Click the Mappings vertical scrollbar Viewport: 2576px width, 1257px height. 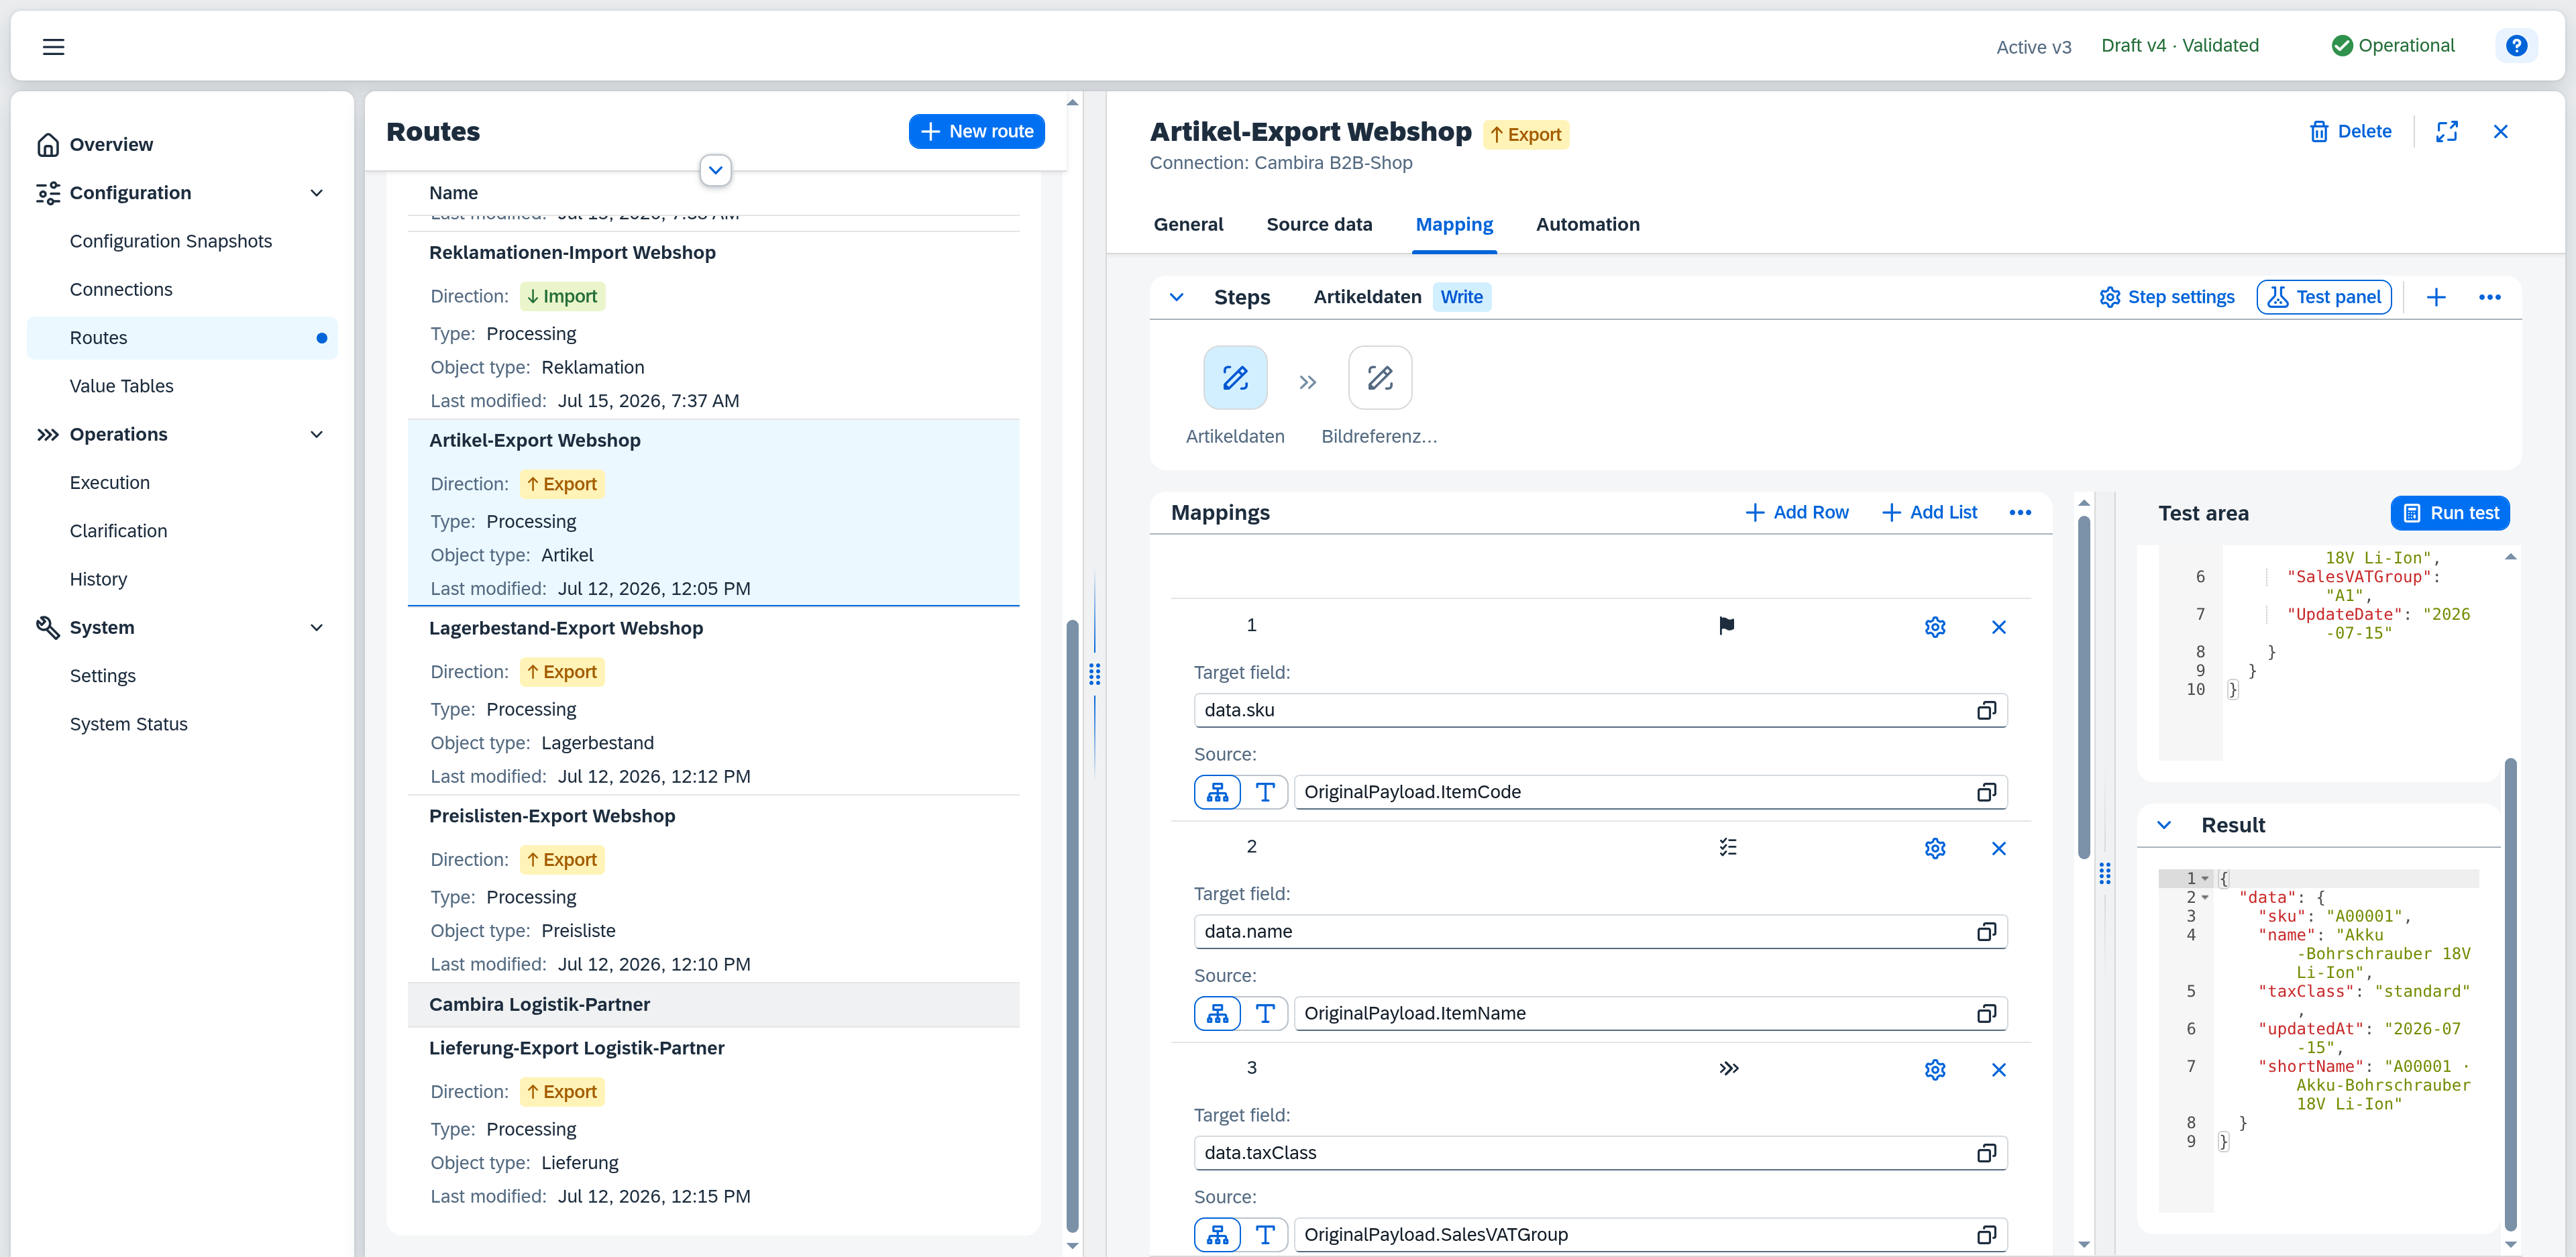pos(2083,687)
